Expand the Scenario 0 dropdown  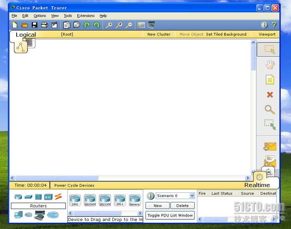point(192,196)
